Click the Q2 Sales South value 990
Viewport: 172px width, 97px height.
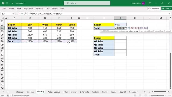(x=72, y=31)
